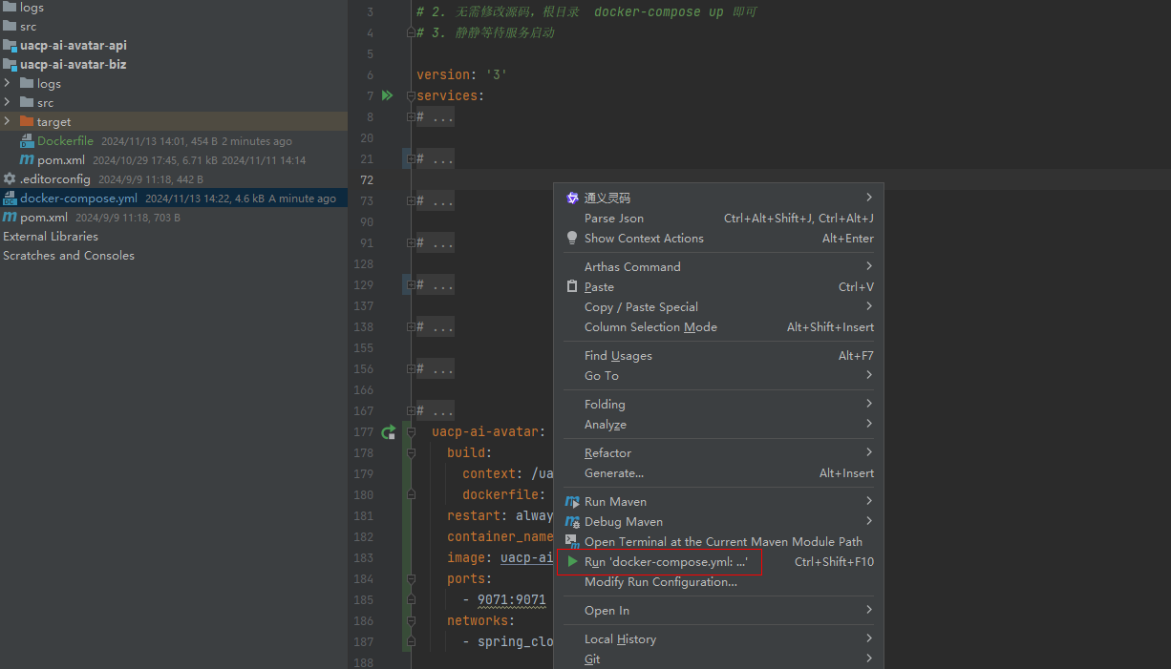Click the clipboard Paste icon in context menu

point(572,287)
